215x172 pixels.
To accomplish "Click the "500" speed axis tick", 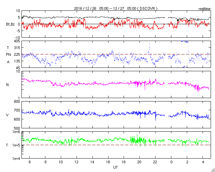I will click(x=17, y=128).
